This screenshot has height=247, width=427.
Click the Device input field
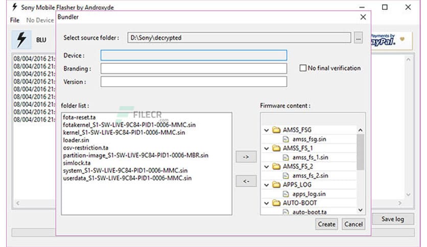point(194,55)
